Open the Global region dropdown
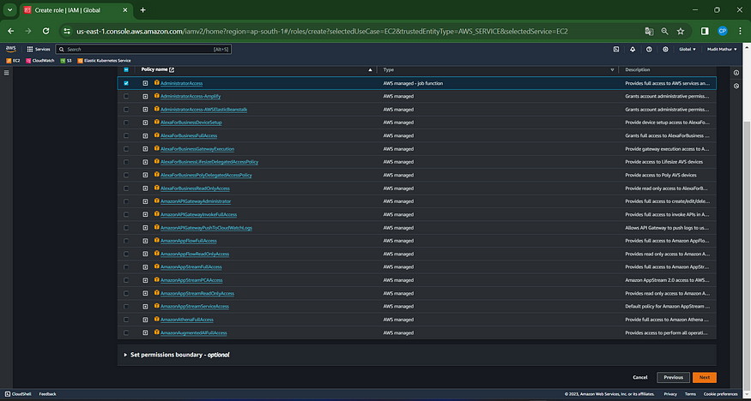 click(x=687, y=49)
